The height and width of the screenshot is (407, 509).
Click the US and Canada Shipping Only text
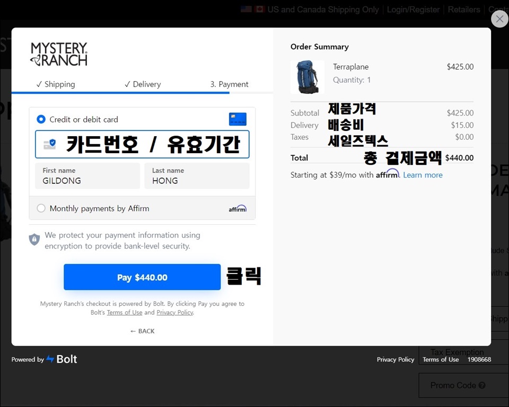(x=323, y=10)
